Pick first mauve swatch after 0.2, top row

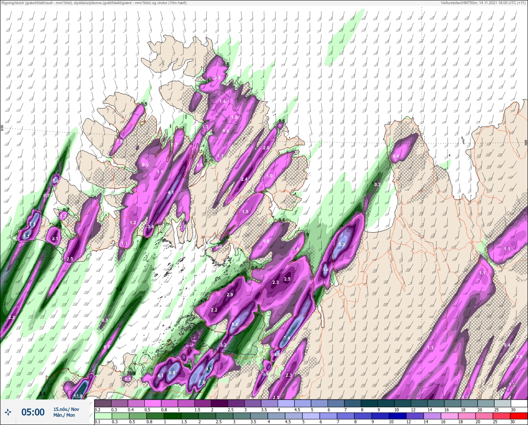103,403
